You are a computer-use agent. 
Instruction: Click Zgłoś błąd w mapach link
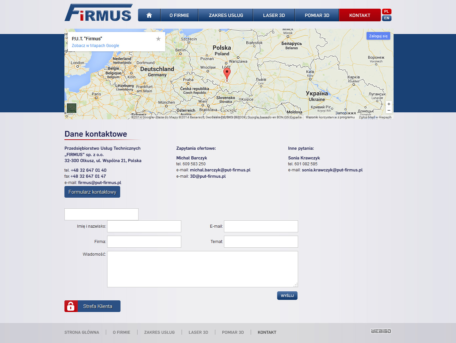(x=375, y=117)
